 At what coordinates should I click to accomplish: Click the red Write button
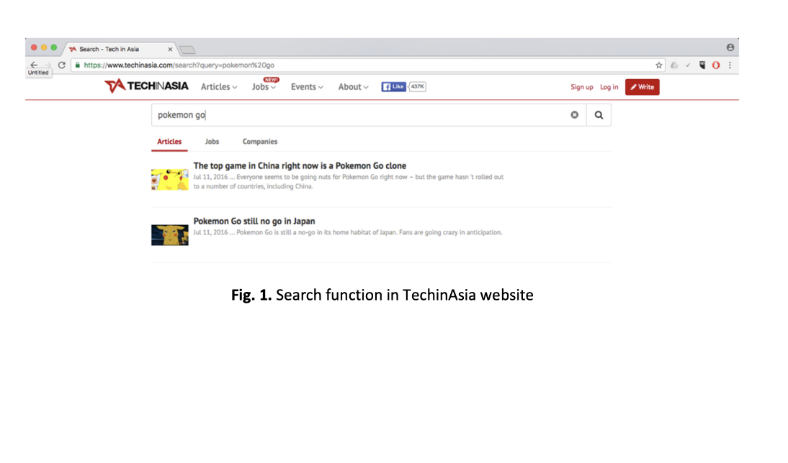pyautogui.click(x=643, y=87)
